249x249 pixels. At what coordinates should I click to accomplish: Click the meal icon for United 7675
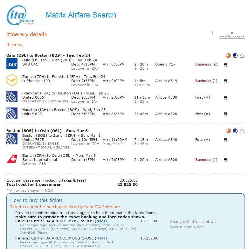226,140
